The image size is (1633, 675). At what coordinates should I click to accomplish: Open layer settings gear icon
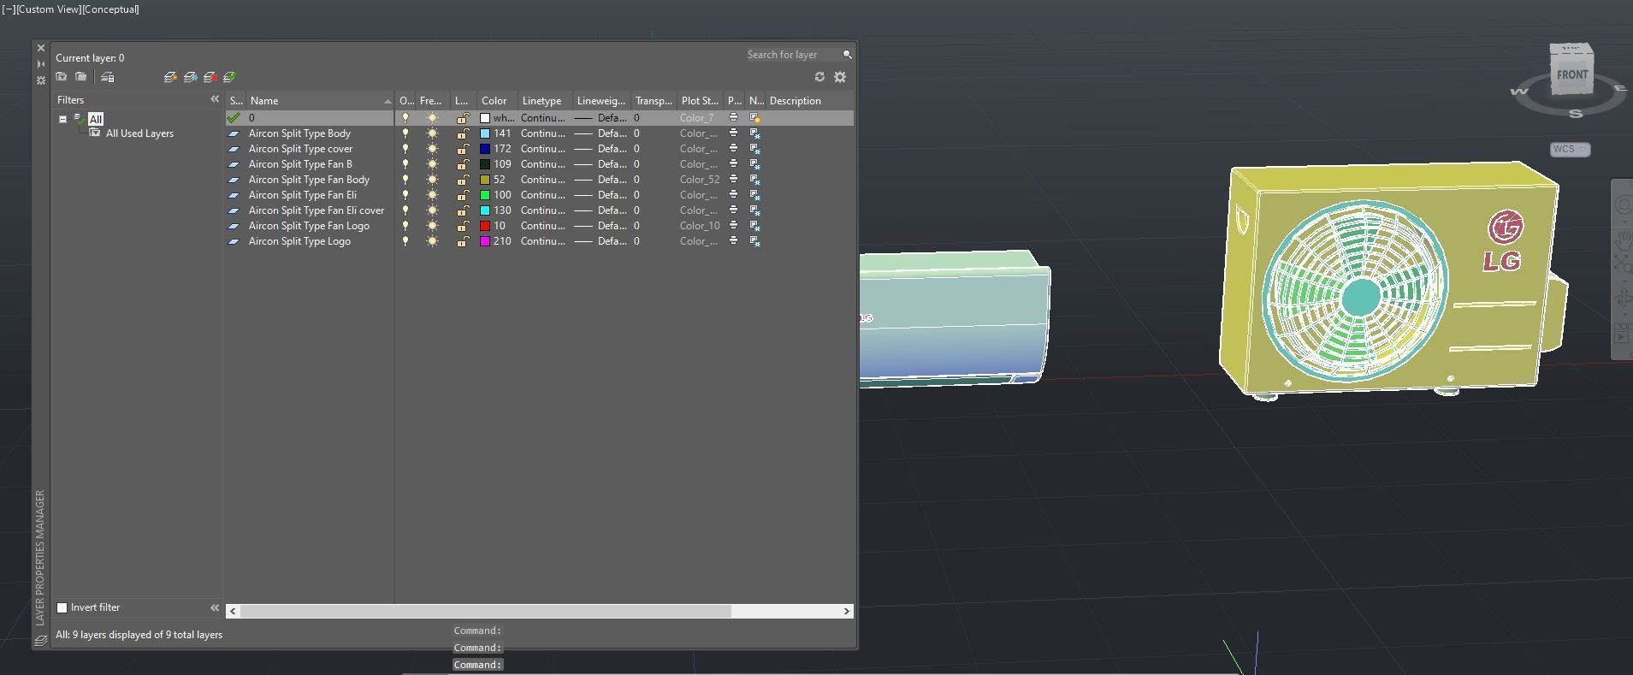tap(840, 77)
